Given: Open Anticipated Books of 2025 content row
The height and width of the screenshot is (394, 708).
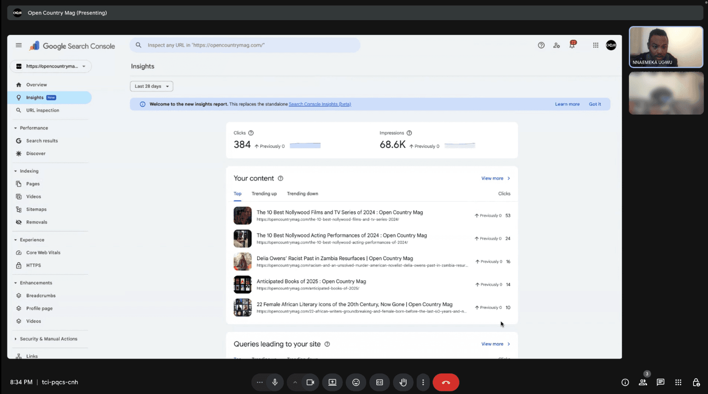Looking at the screenshot, I should point(372,285).
